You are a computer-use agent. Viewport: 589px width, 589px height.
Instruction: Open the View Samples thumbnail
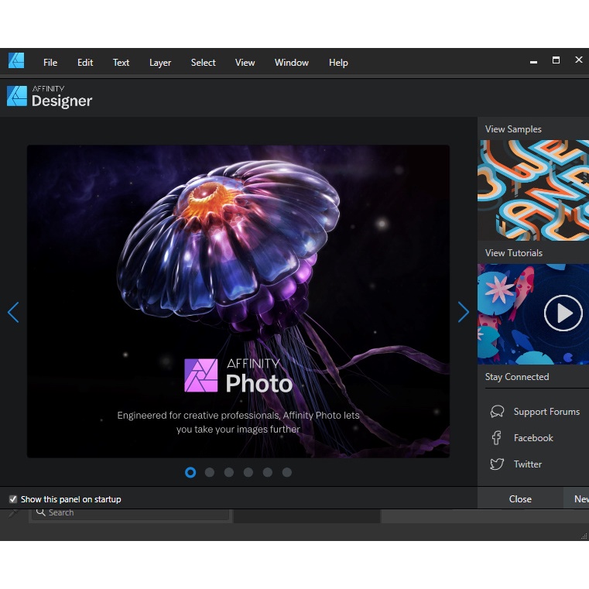pyautogui.click(x=533, y=190)
